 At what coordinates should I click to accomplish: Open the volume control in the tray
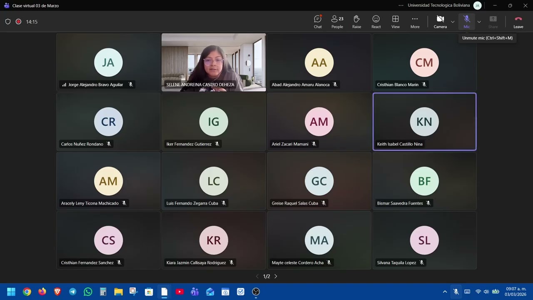pyautogui.click(x=486, y=292)
